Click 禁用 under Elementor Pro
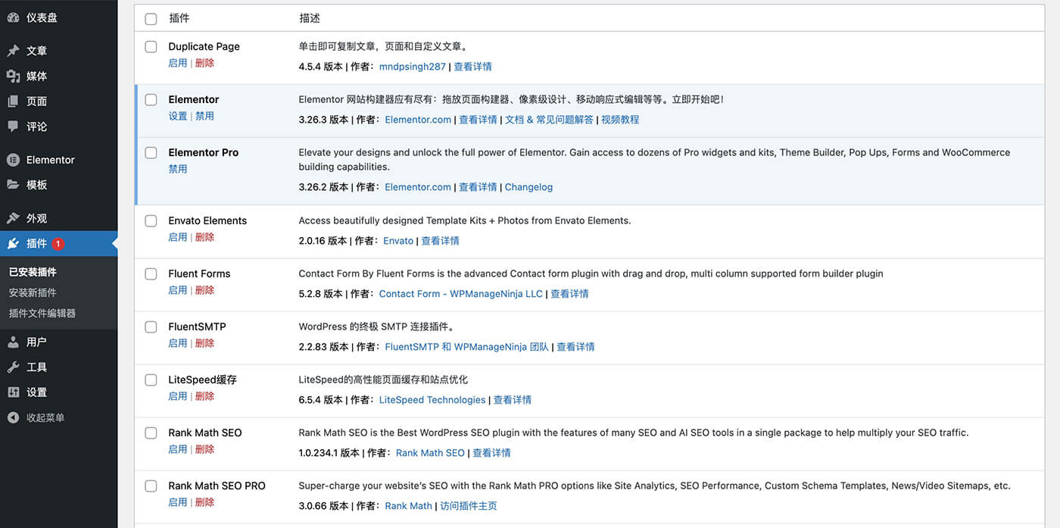The height and width of the screenshot is (528, 1060). [x=178, y=170]
